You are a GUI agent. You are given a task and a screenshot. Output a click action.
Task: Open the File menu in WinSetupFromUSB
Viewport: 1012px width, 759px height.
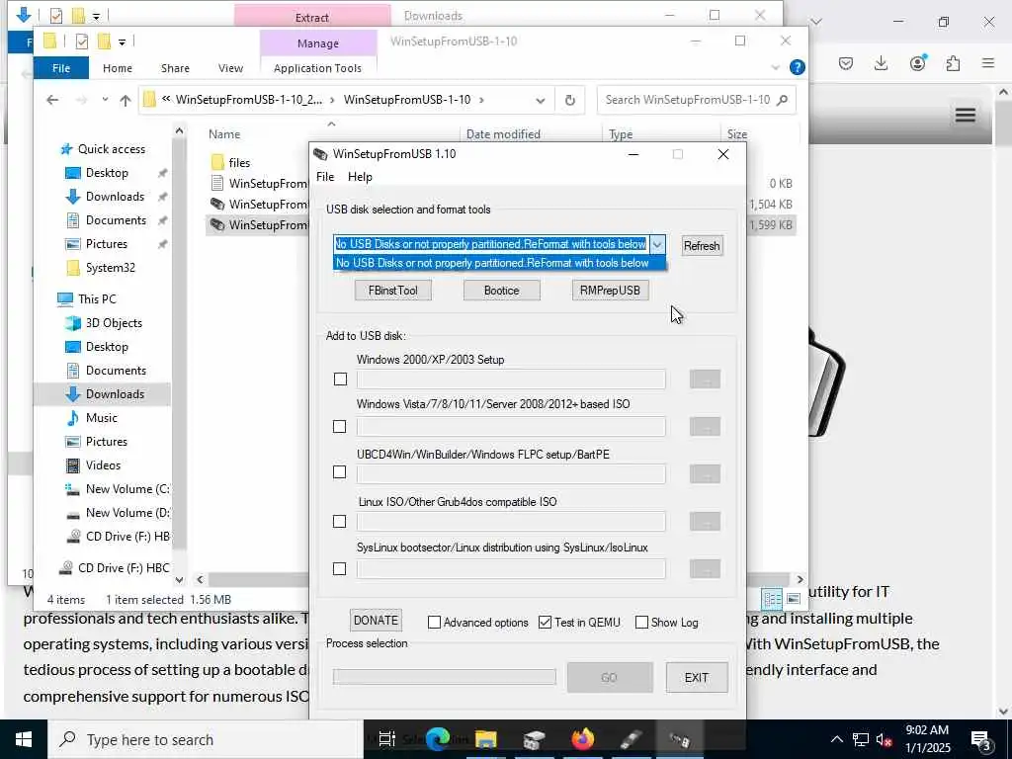(x=325, y=177)
